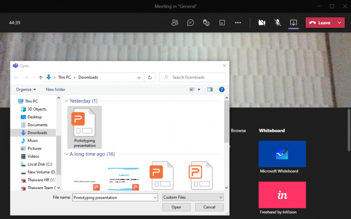Click the Back arrow in Open dialog
This screenshot has height=219, width=351.
(x=16, y=77)
